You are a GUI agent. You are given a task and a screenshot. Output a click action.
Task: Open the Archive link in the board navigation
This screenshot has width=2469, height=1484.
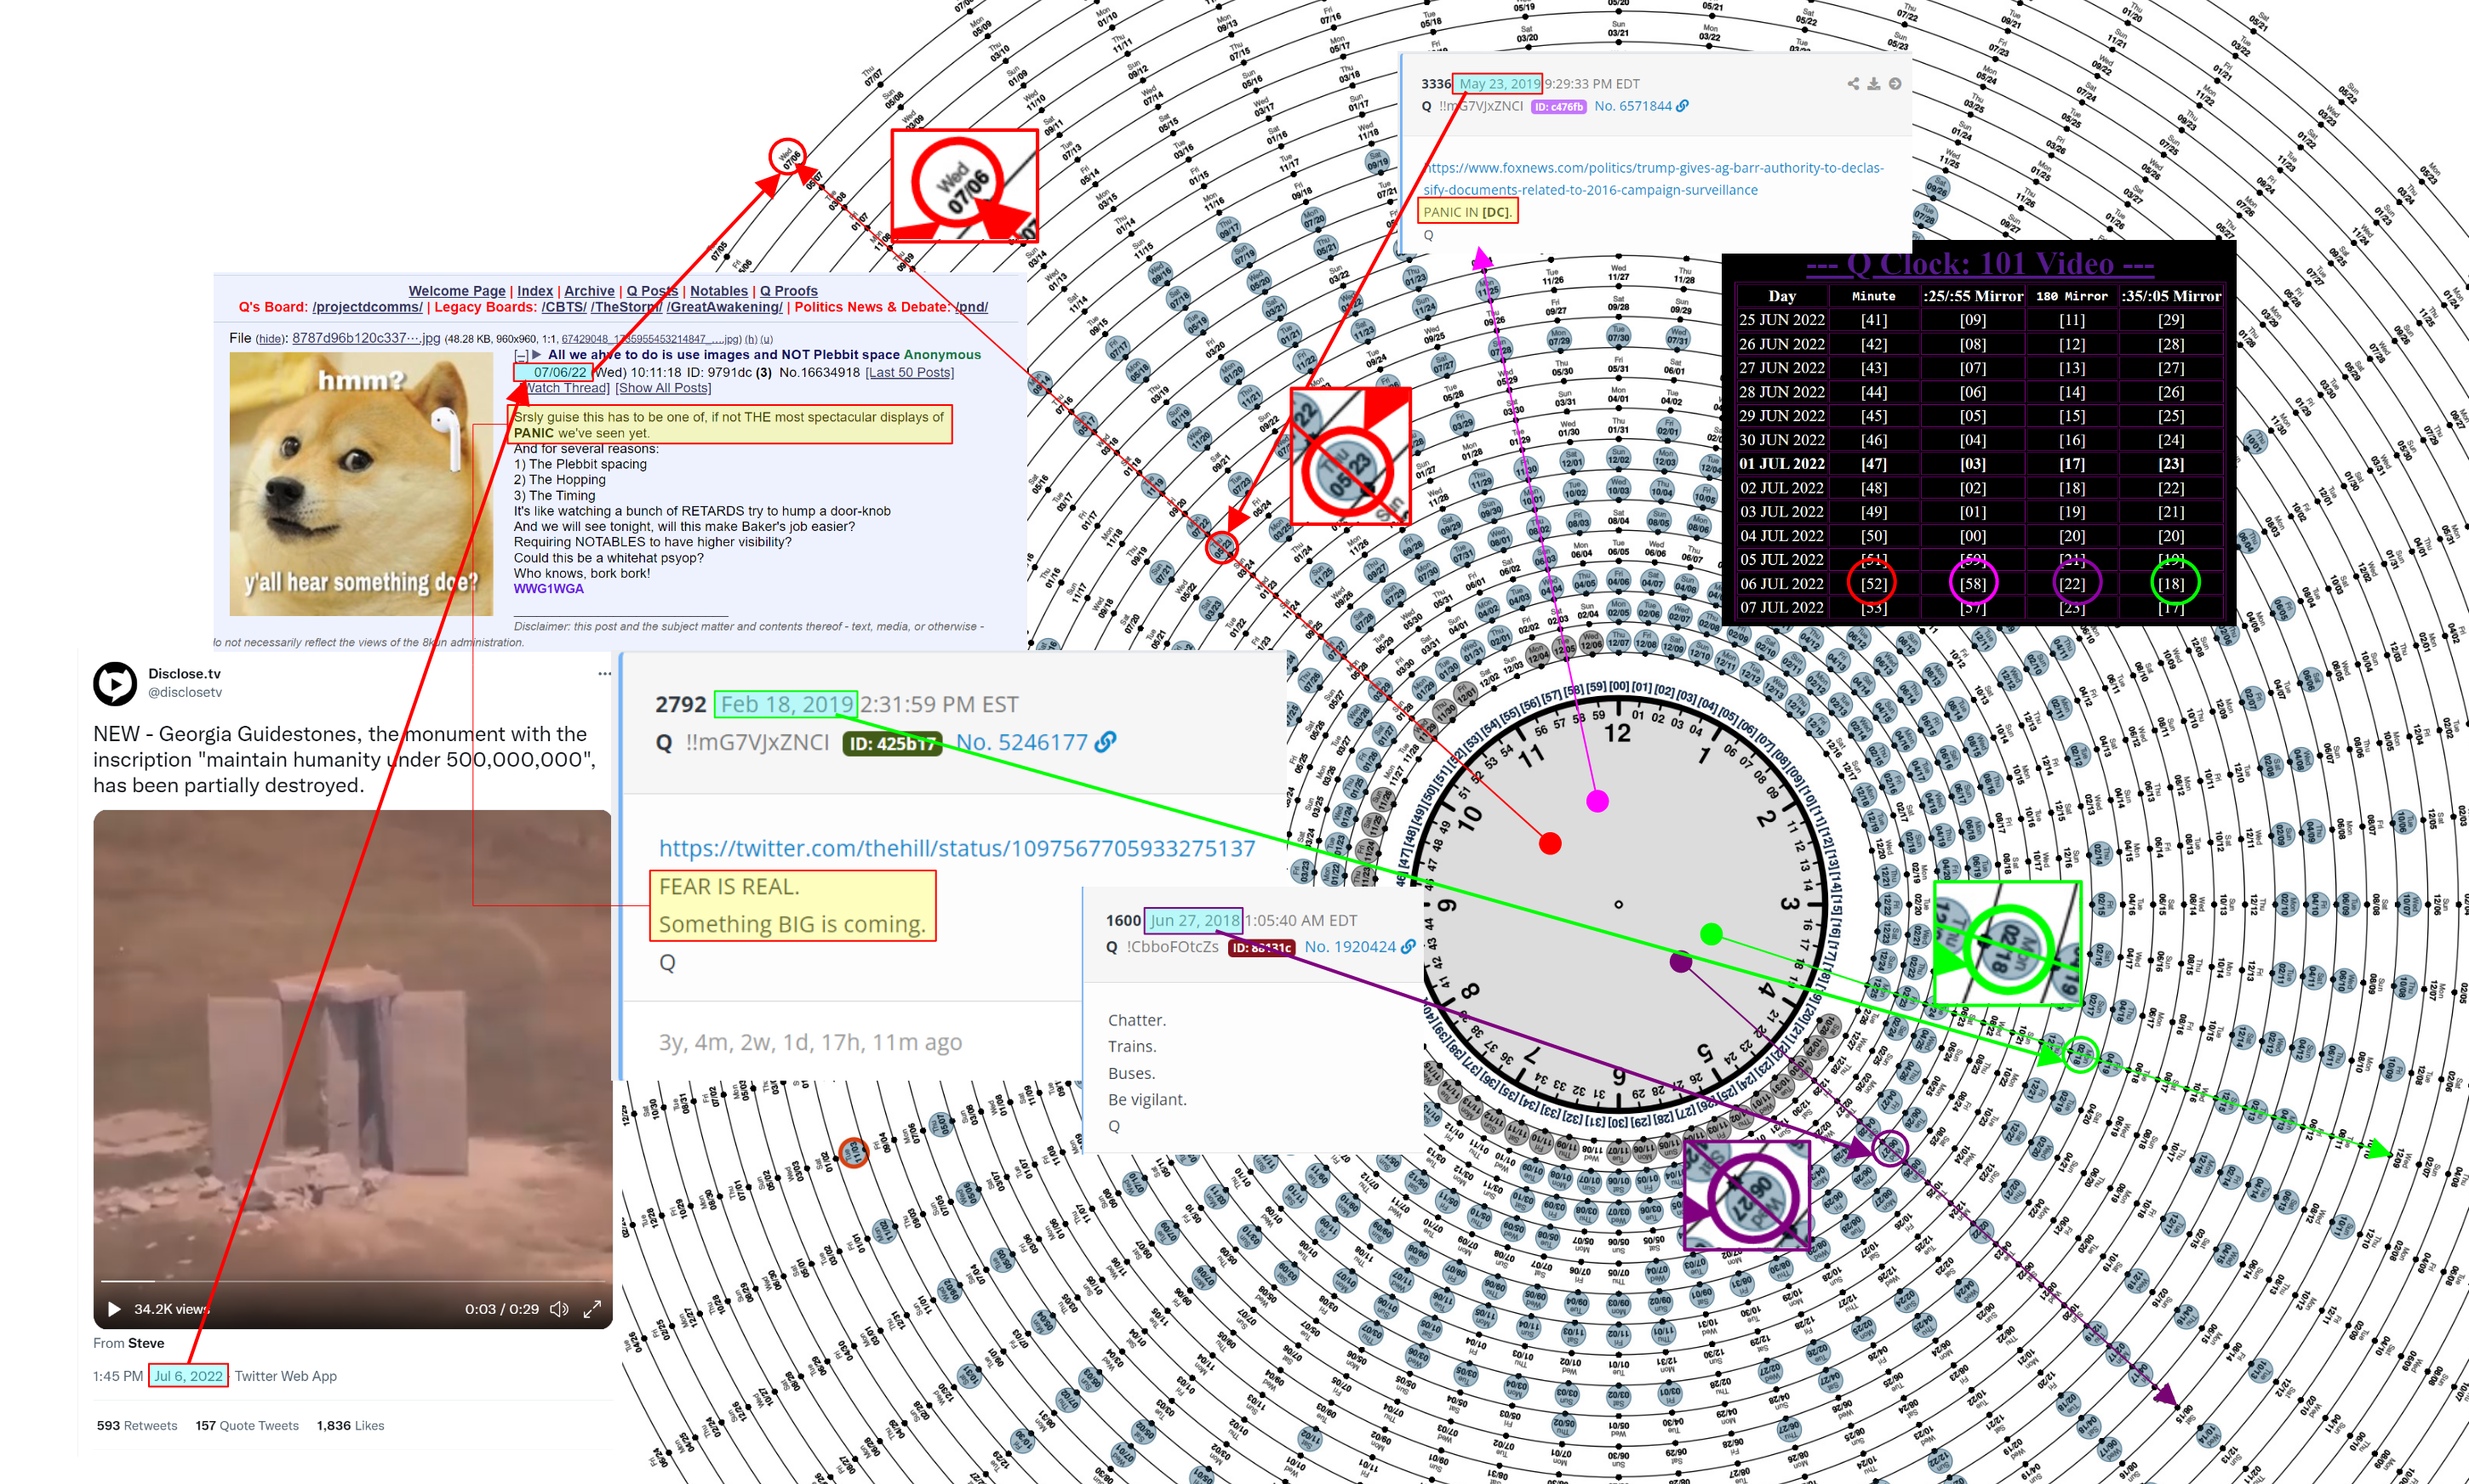pyautogui.click(x=589, y=291)
